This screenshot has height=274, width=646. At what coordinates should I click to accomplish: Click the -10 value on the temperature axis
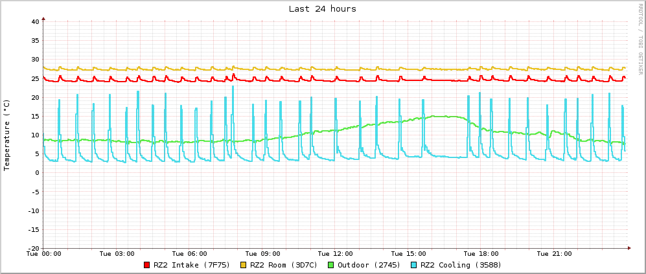[x=33, y=211]
